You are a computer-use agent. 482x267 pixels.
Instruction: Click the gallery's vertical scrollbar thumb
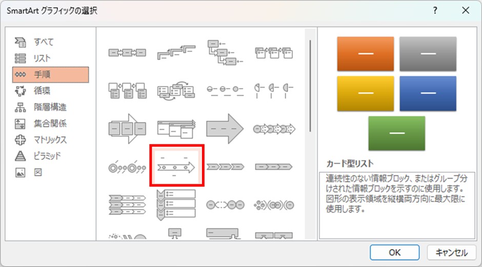tap(310, 86)
